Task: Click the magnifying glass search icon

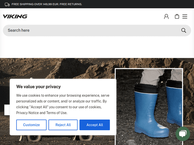Action: (184, 30)
